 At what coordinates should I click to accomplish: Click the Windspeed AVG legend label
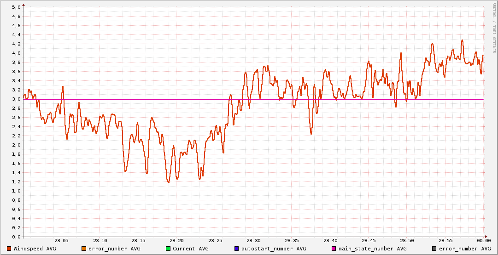[x=35, y=249]
